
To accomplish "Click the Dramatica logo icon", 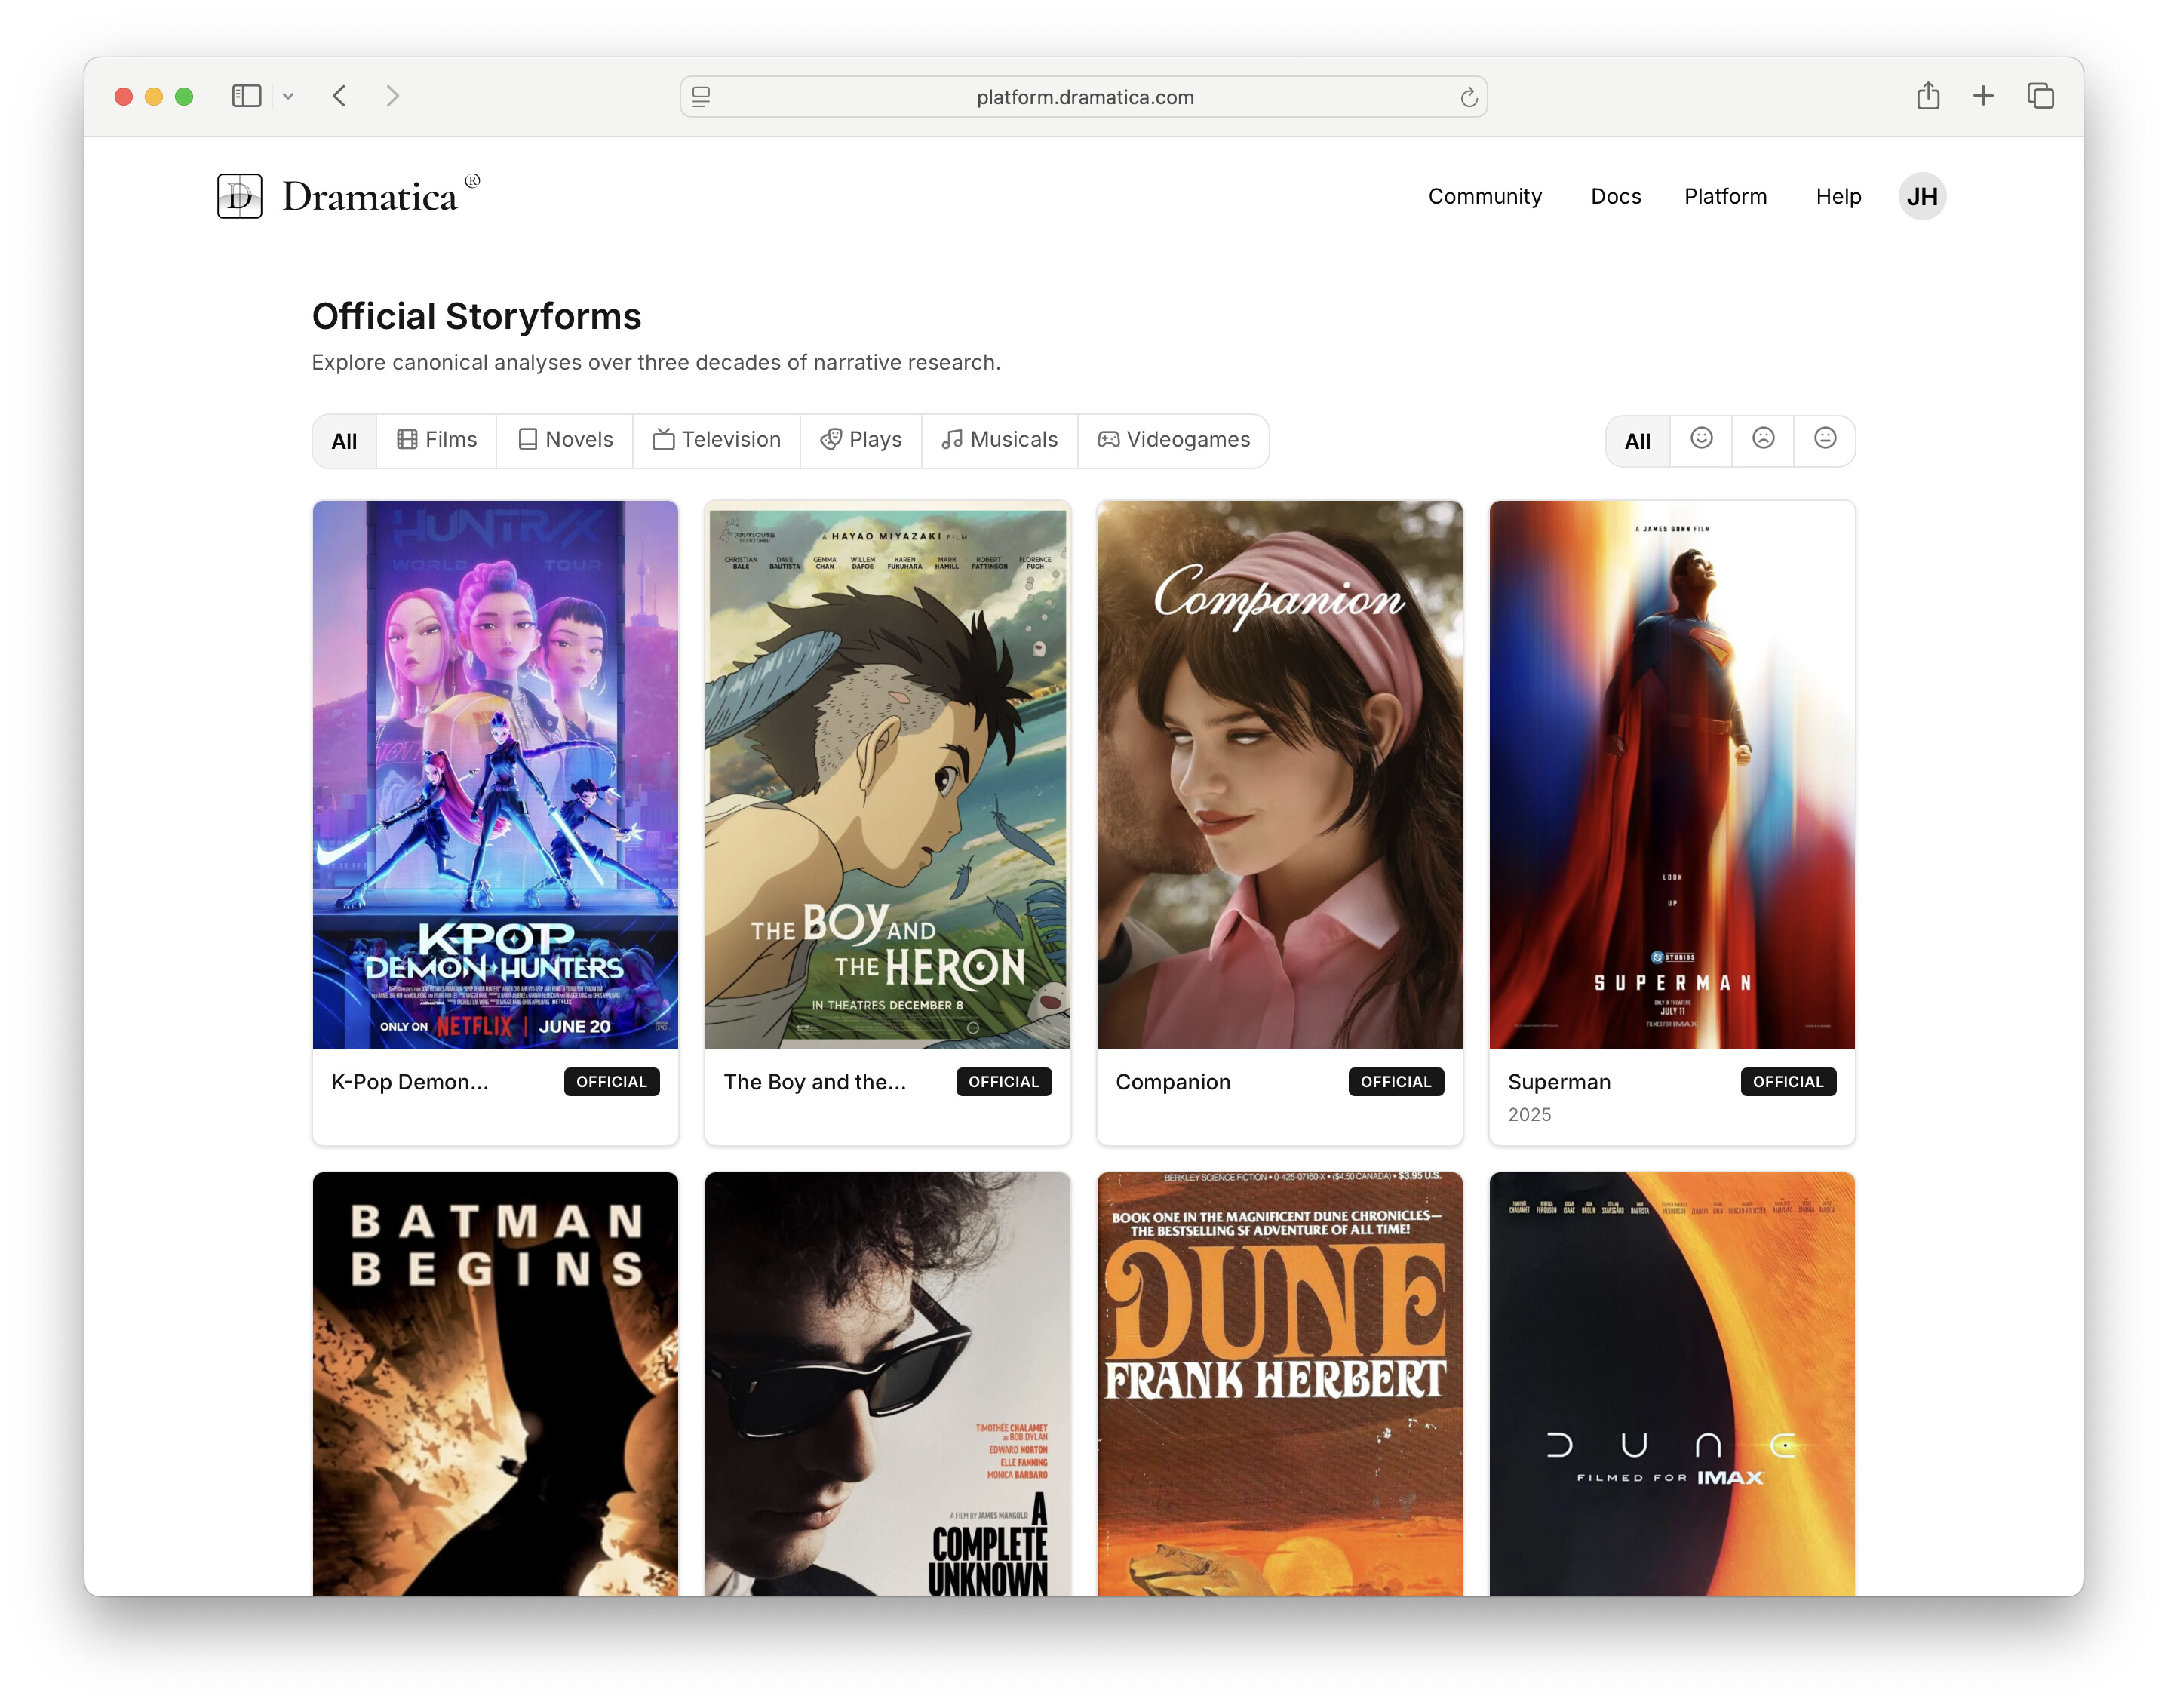I will (x=240, y=196).
